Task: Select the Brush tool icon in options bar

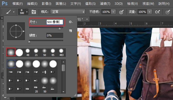Action: pos(8,12)
